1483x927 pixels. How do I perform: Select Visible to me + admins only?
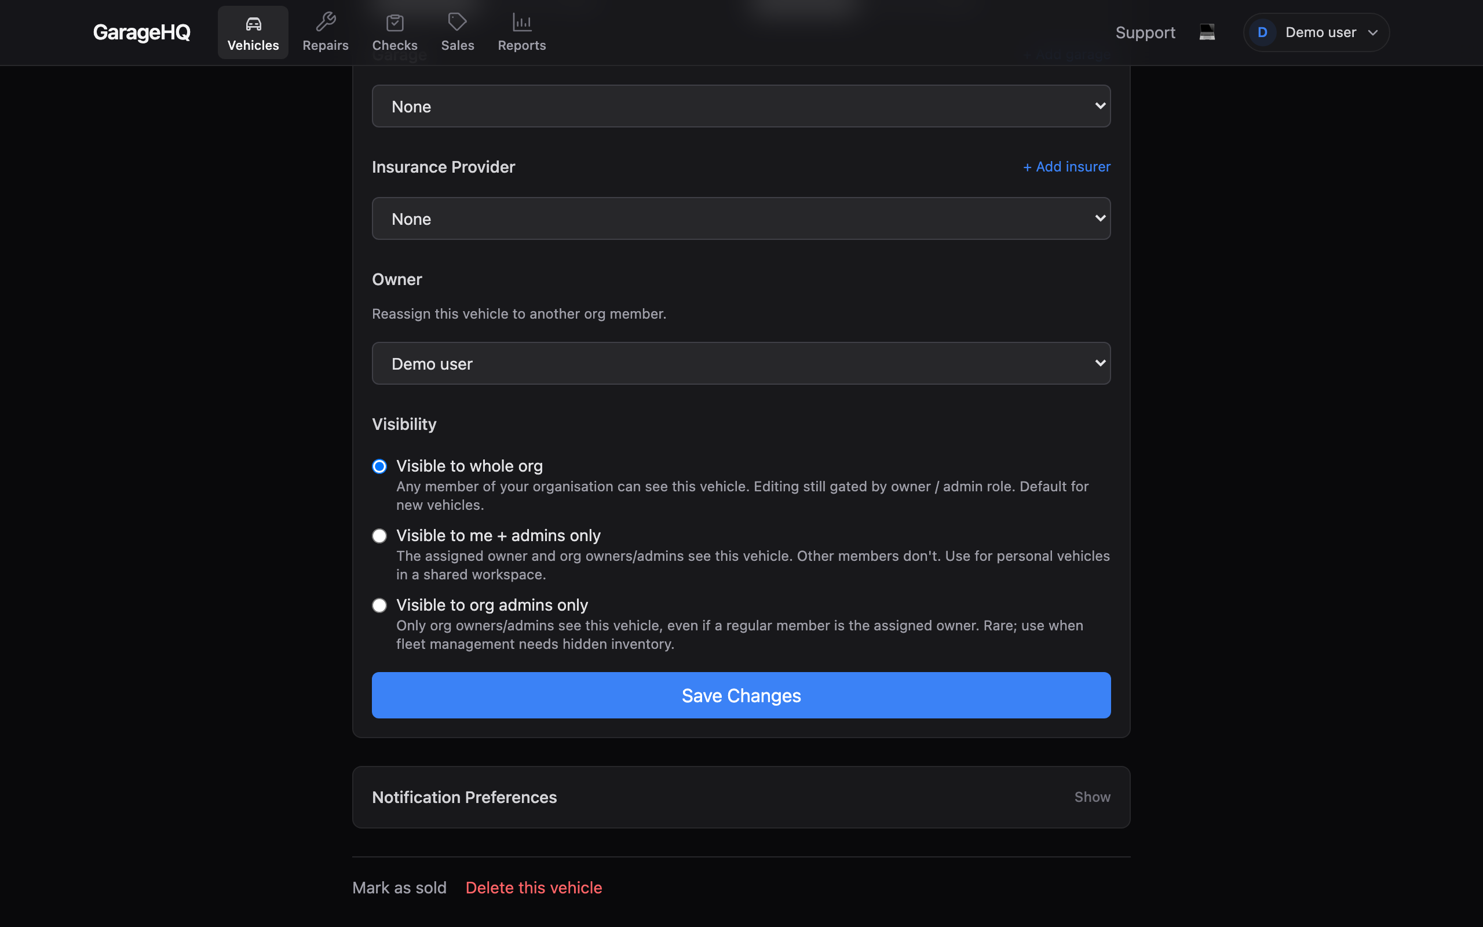[379, 536]
